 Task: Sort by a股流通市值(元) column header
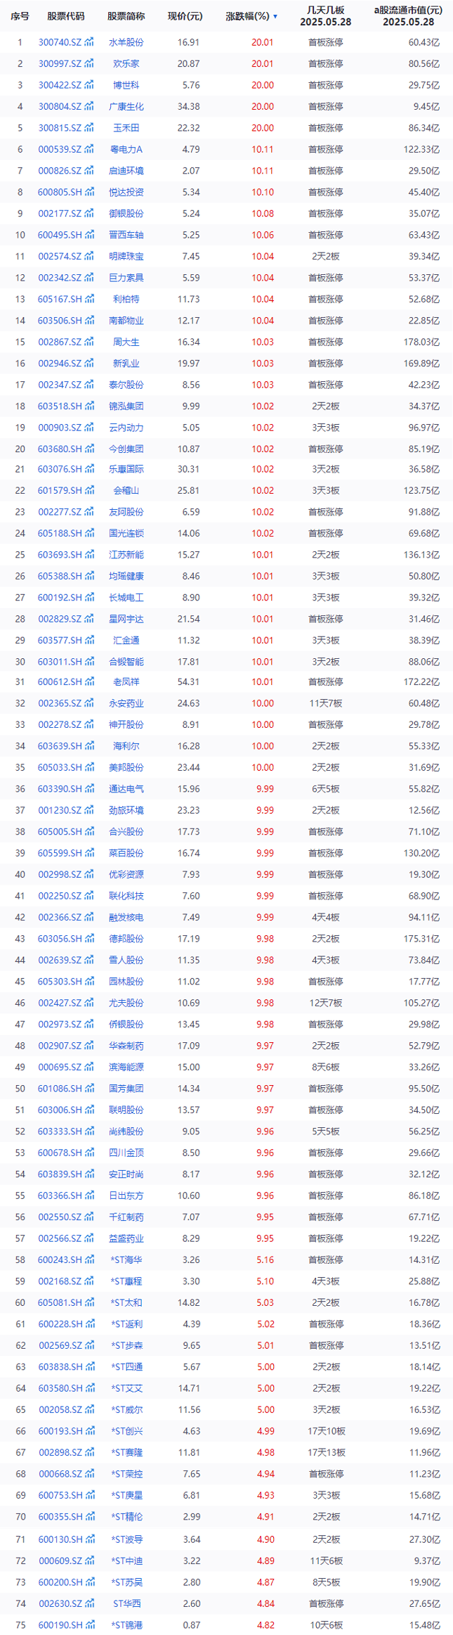pyautogui.click(x=408, y=11)
